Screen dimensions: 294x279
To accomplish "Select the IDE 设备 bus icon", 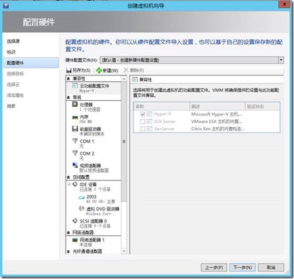I will [x=75, y=184].
